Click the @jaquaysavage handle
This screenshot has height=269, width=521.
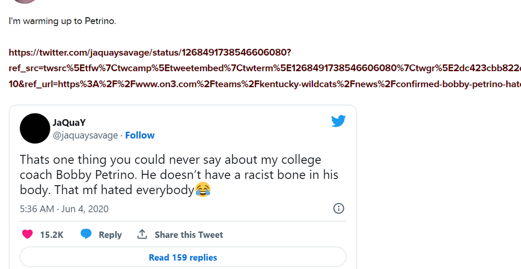(85, 135)
